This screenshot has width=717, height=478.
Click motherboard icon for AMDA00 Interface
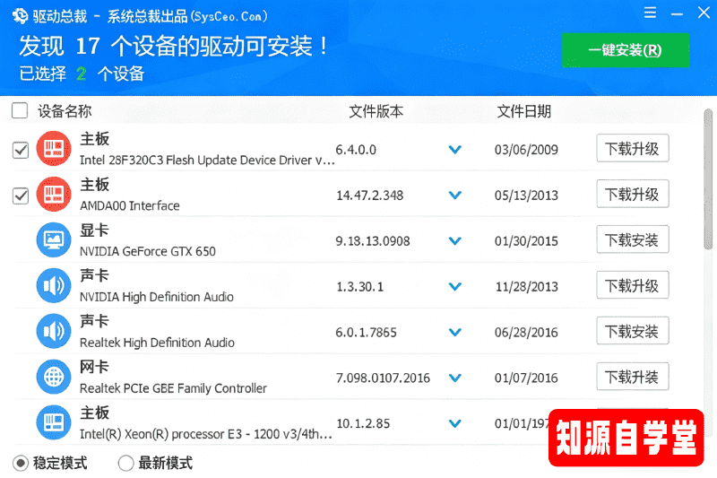pos(54,195)
